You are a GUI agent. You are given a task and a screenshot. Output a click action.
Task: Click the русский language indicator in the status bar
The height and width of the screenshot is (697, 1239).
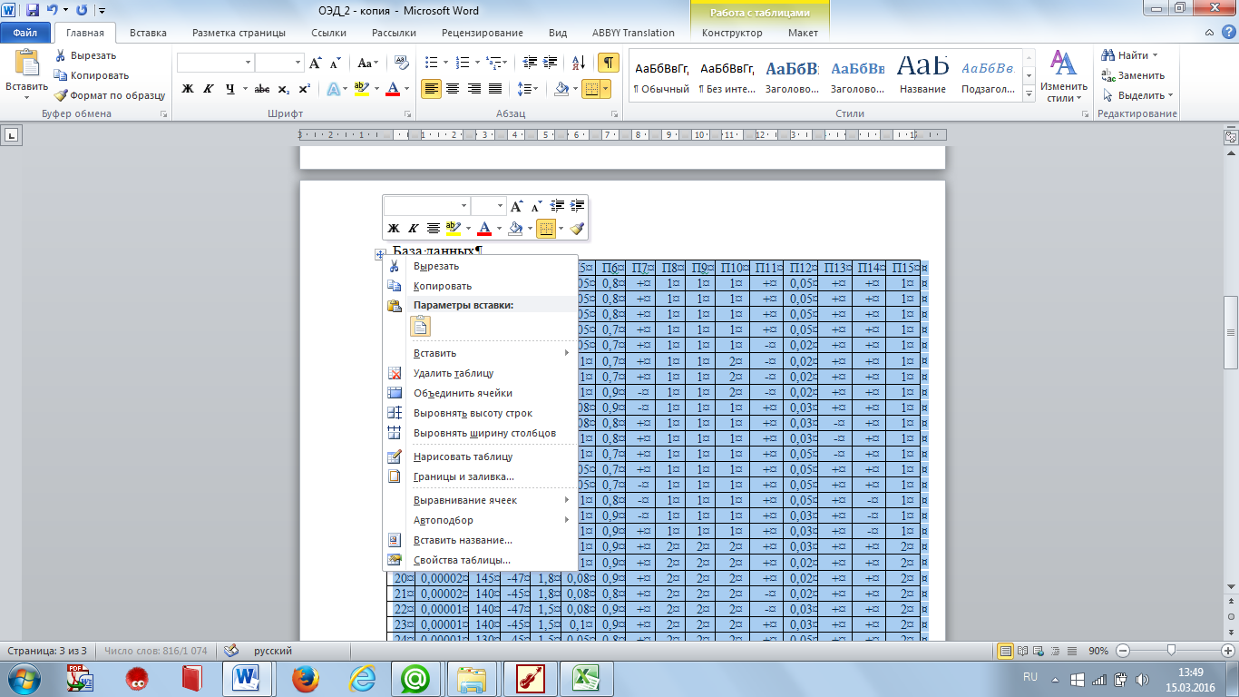[x=272, y=651]
